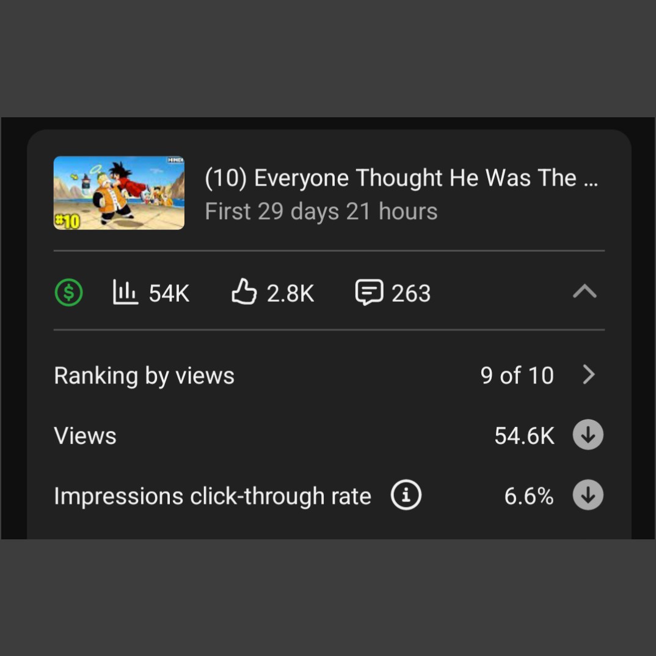Collapse the video stats with up chevron
This screenshot has height=656, width=656.
585,291
